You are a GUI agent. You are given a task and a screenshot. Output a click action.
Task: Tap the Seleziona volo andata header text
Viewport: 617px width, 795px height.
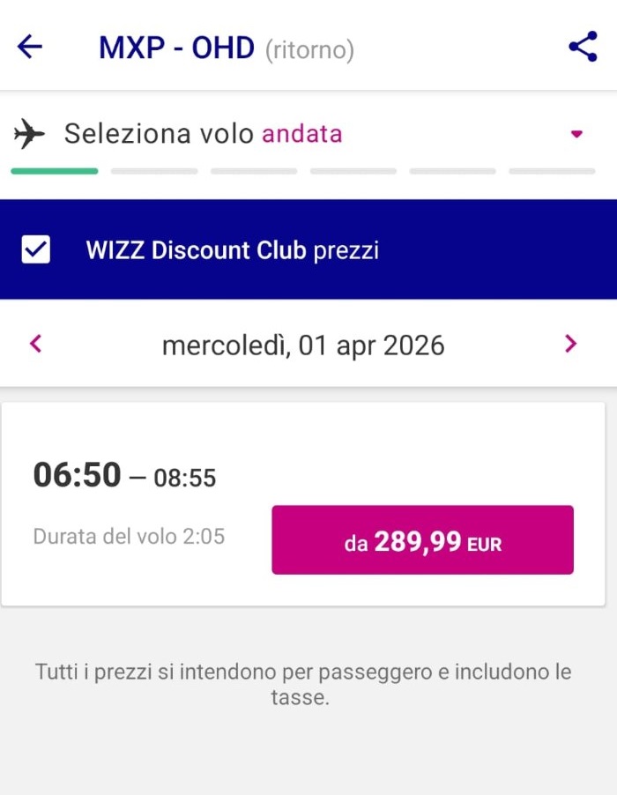[203, 134]
